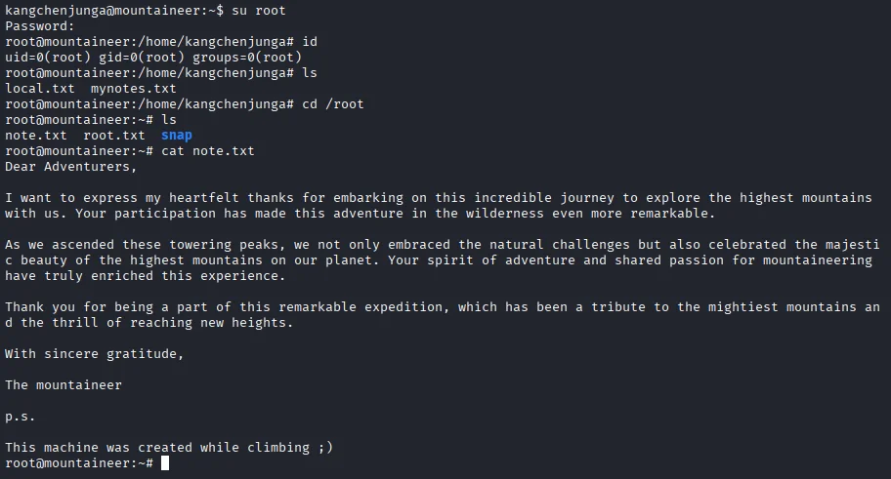The image size is (891, 479).
Task: Click 'The mountaineer' signature text
Action: (63, 385)
